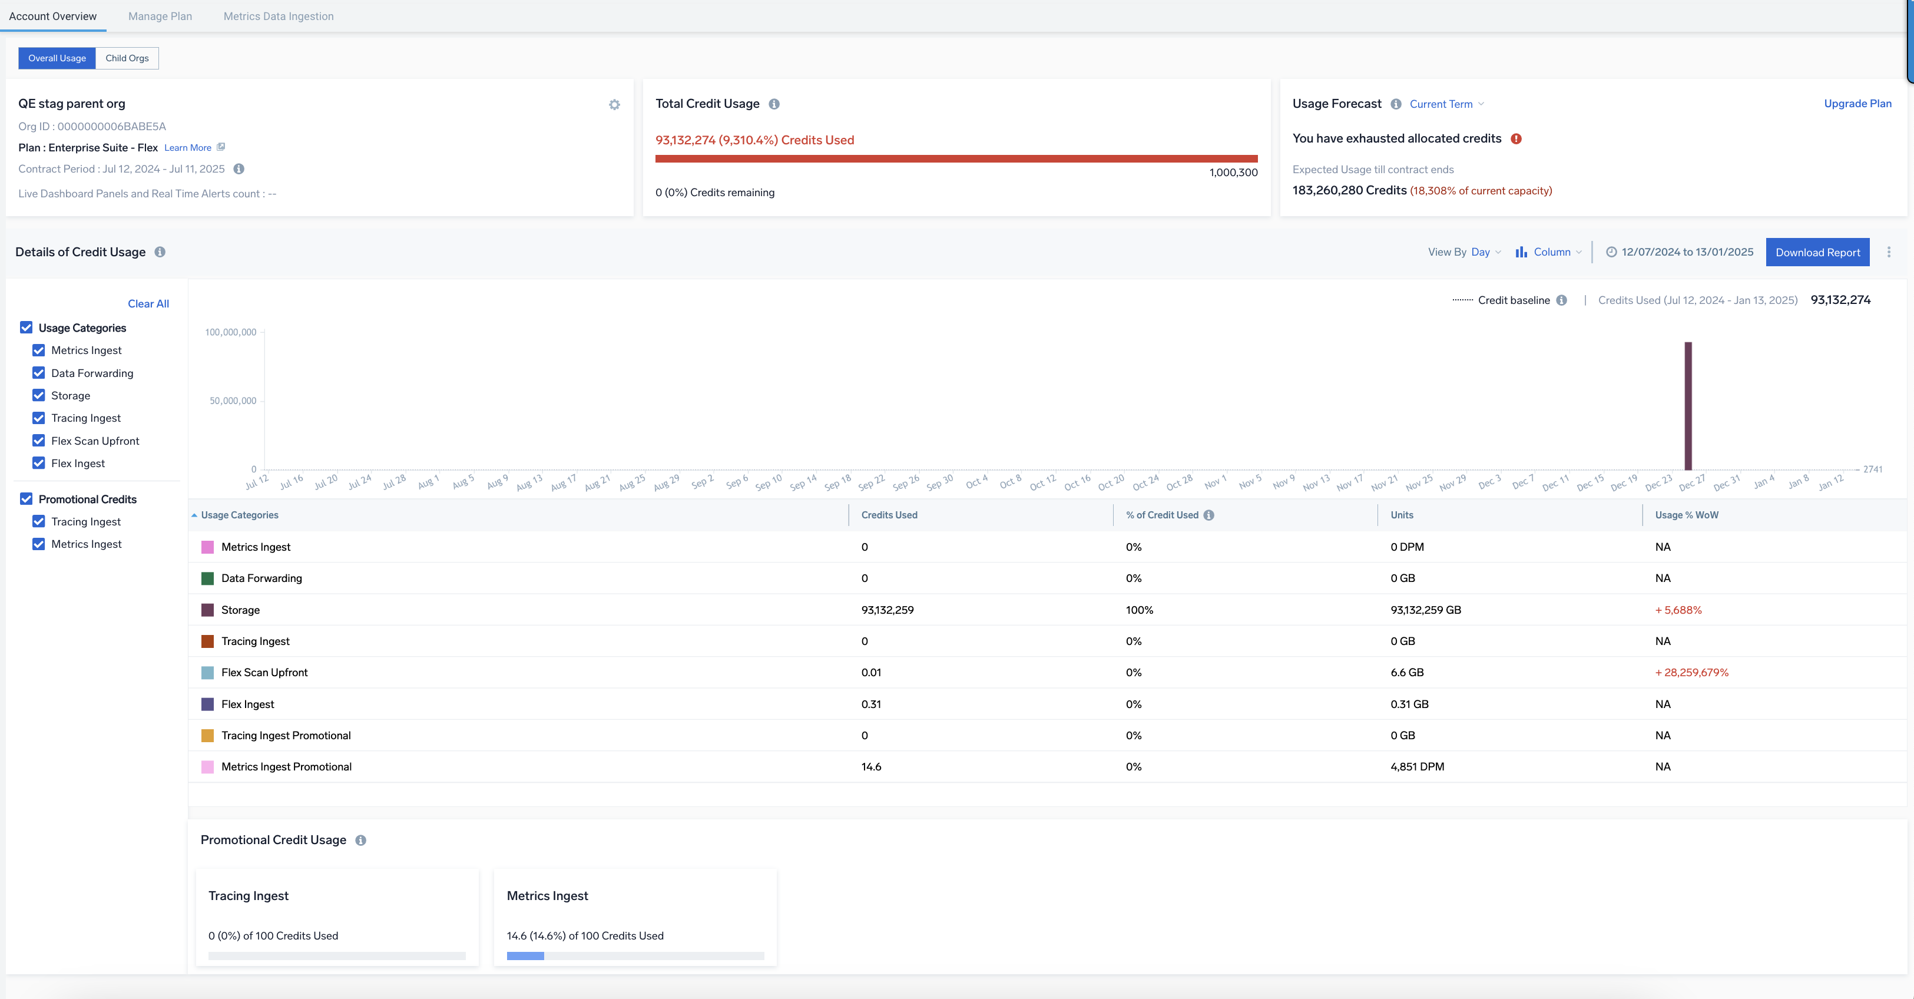Switch to the Account Overview tab
The width and height of the screenshot is (1914, 999).
pyautogui.click(x=53, y=15)
